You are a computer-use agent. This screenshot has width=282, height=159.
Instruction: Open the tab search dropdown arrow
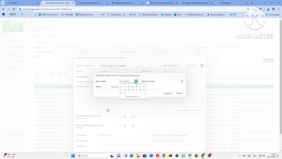coord(3,3)
